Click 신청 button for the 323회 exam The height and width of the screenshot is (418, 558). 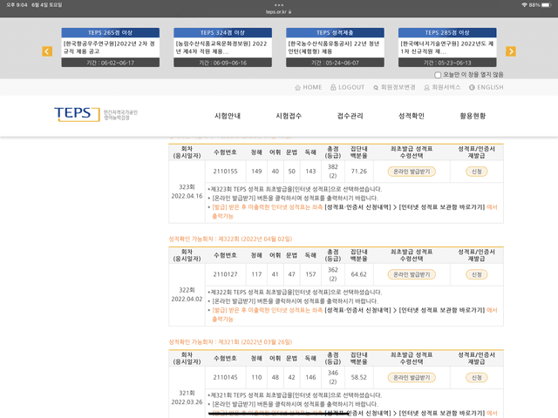pyautogui.click(x=477, y=172)
